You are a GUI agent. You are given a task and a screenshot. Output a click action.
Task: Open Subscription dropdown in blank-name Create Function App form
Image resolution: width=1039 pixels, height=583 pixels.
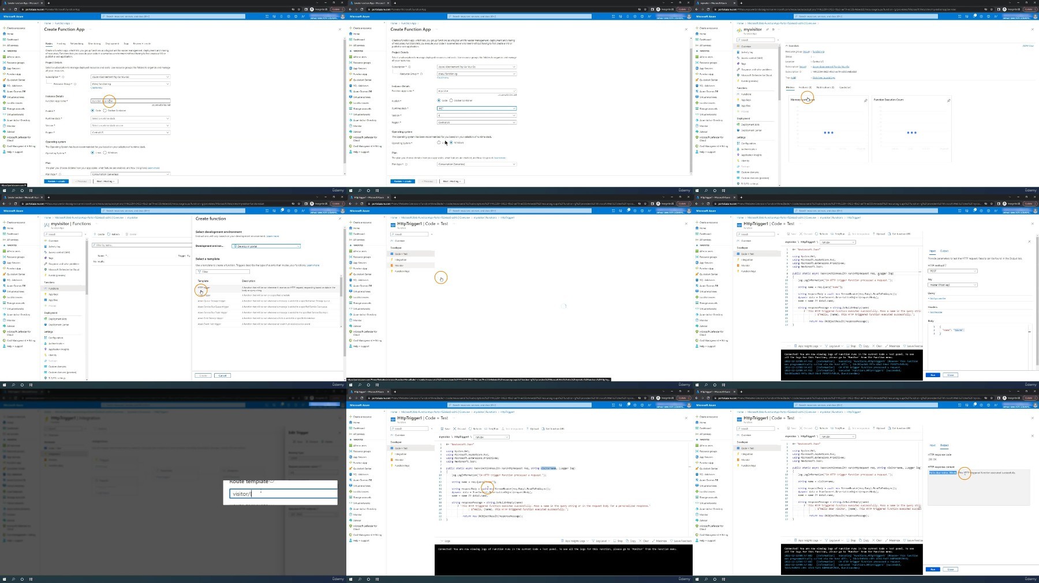130,77
